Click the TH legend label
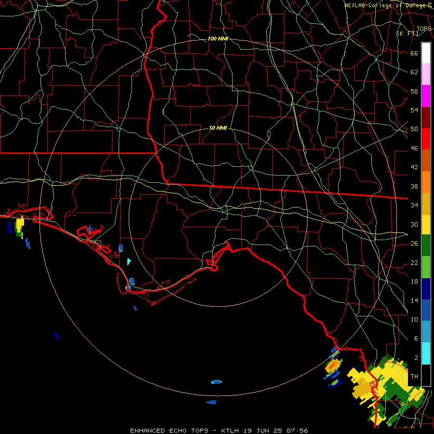Viewport: 434px width, 434px height. coord(414,377)
